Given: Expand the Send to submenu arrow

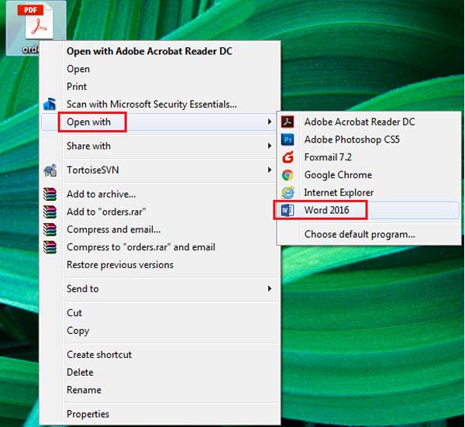Looking at the screenshot, I should tap(270, 288).
